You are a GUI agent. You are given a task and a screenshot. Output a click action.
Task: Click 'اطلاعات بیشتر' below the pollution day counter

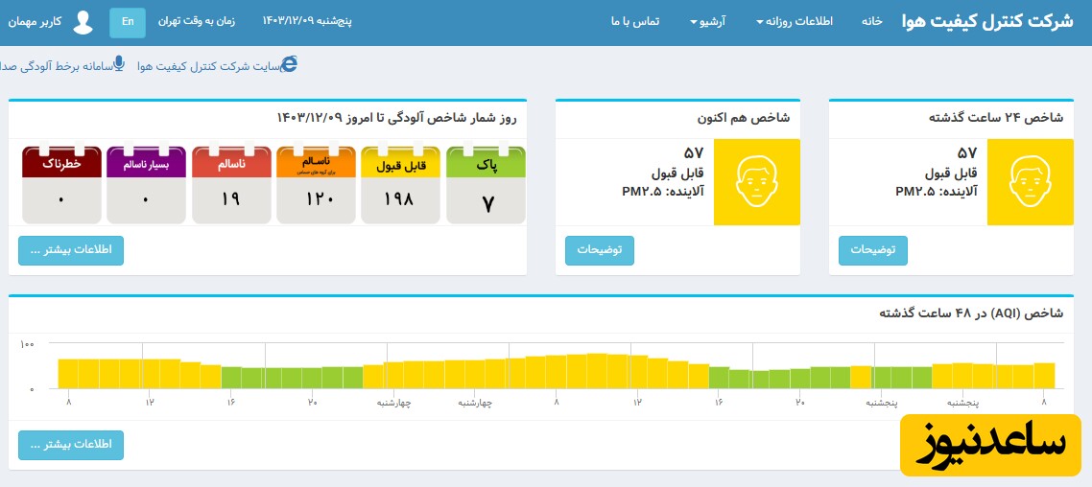point(71,250)
